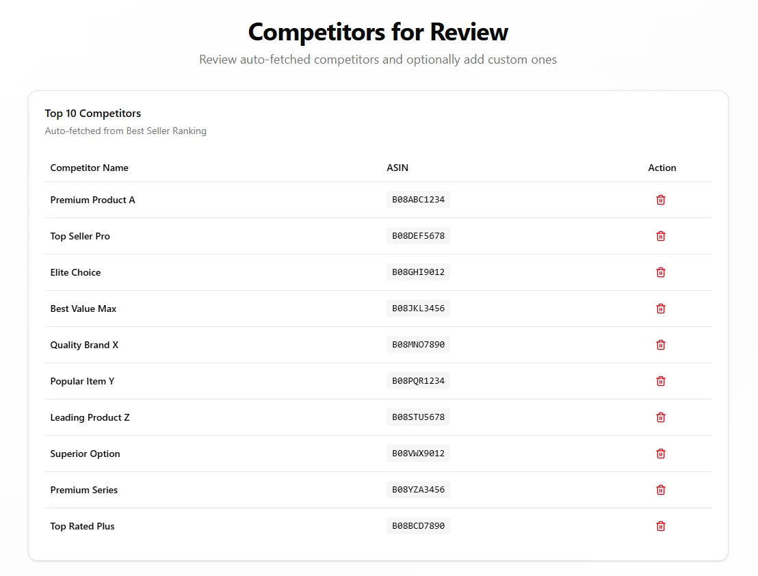
Task: Click the ASIN code B08JKL3456
Action: (x=418, y=309)
